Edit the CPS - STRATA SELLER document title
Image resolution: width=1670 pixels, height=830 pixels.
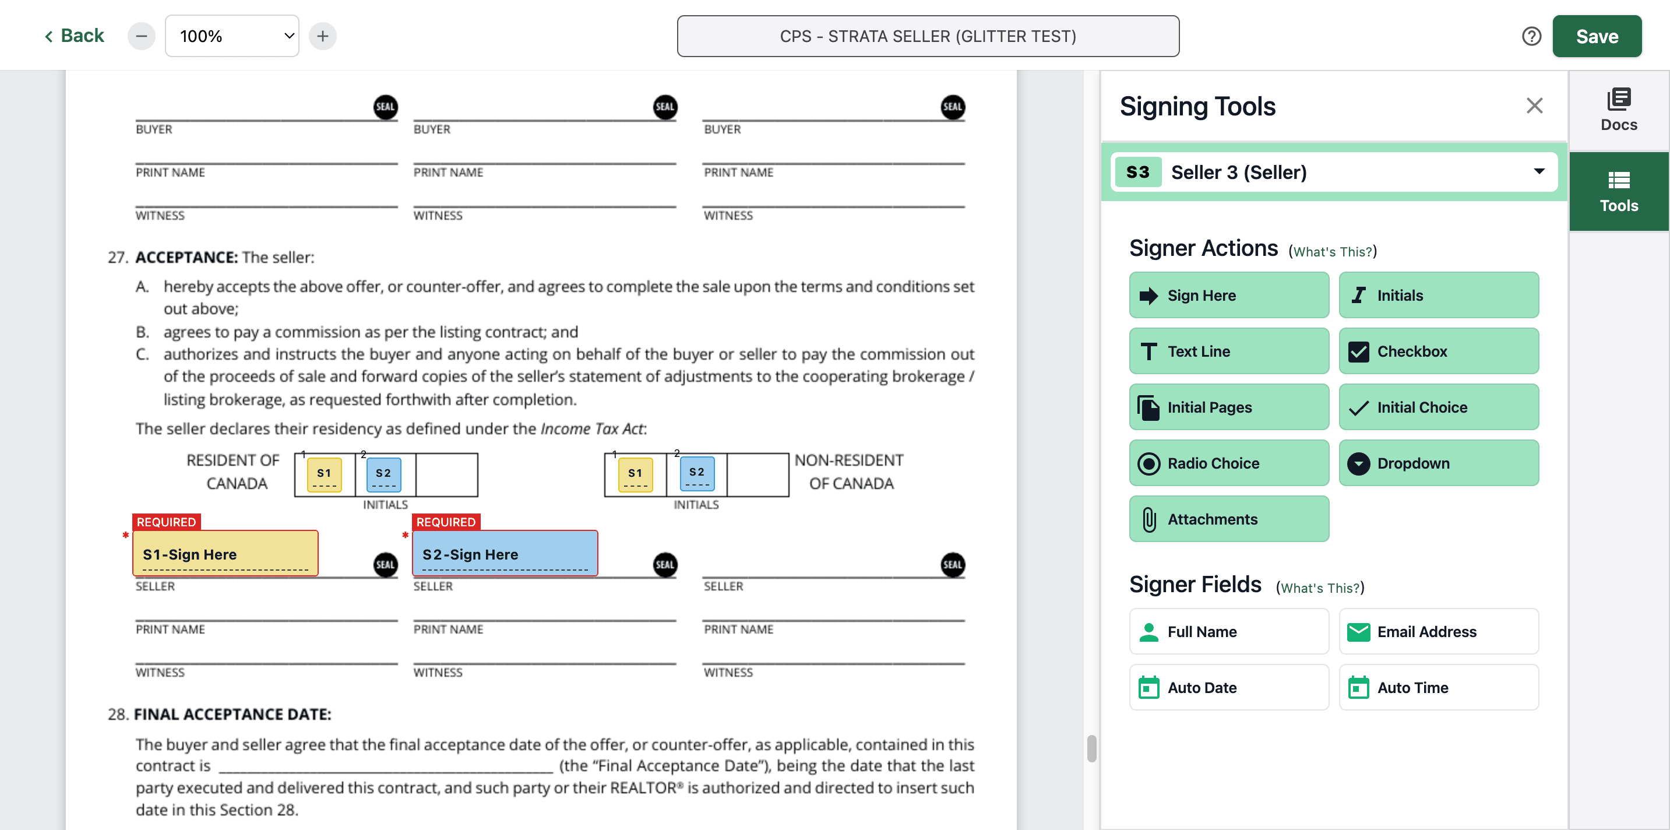(928, 36)
